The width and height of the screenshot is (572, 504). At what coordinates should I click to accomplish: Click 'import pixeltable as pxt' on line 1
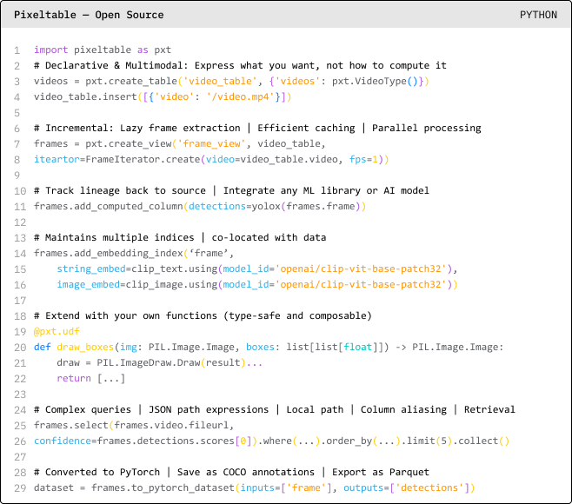103,50
